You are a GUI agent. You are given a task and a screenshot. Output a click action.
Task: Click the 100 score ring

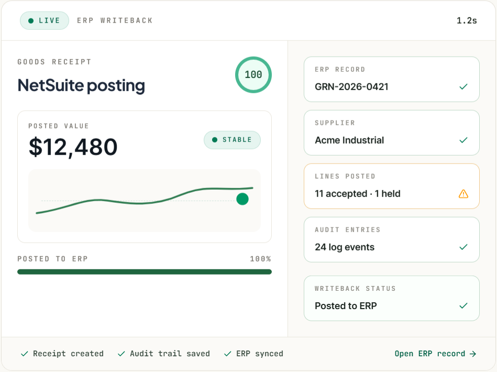pyautogui.click(x=253, y=75)
